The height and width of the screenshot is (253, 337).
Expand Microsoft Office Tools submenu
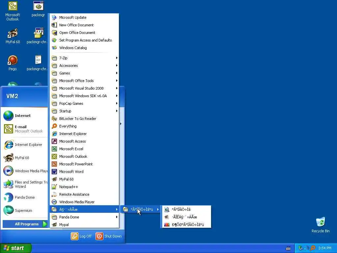[x=84, y=81]
